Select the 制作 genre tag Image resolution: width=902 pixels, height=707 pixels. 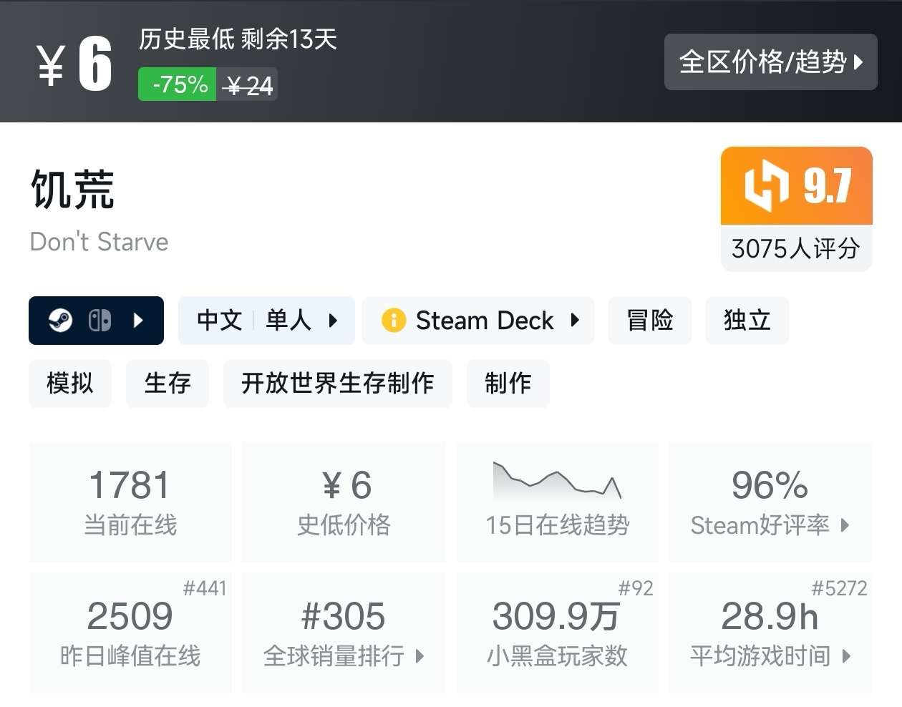[x=508, y=384]
